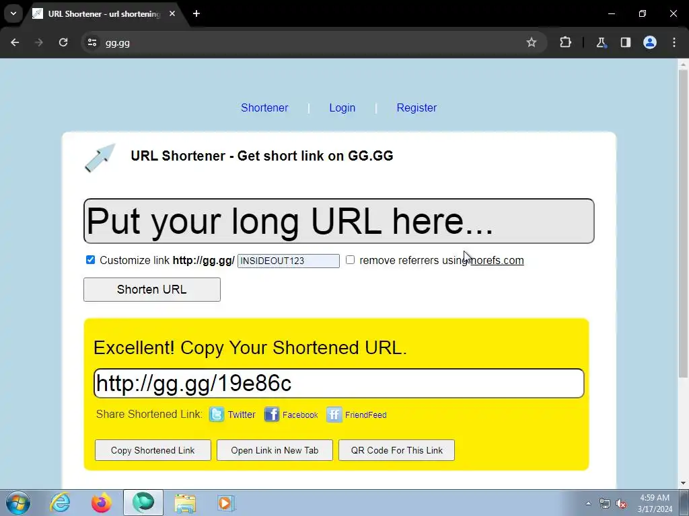Reload the gg.gg page
Viewport: 689px width, 516px height.
click(63, 42)
